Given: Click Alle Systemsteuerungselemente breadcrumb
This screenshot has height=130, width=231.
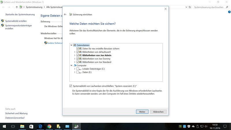Looking at the screenshot, I should pyautogui.click(x=54, y=7).
